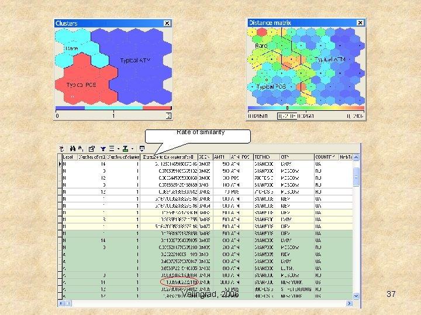Click the comment bubble icon in toolbar
Image resolution: width=421 pixels, height=315 pixels.
coord(142,148)
